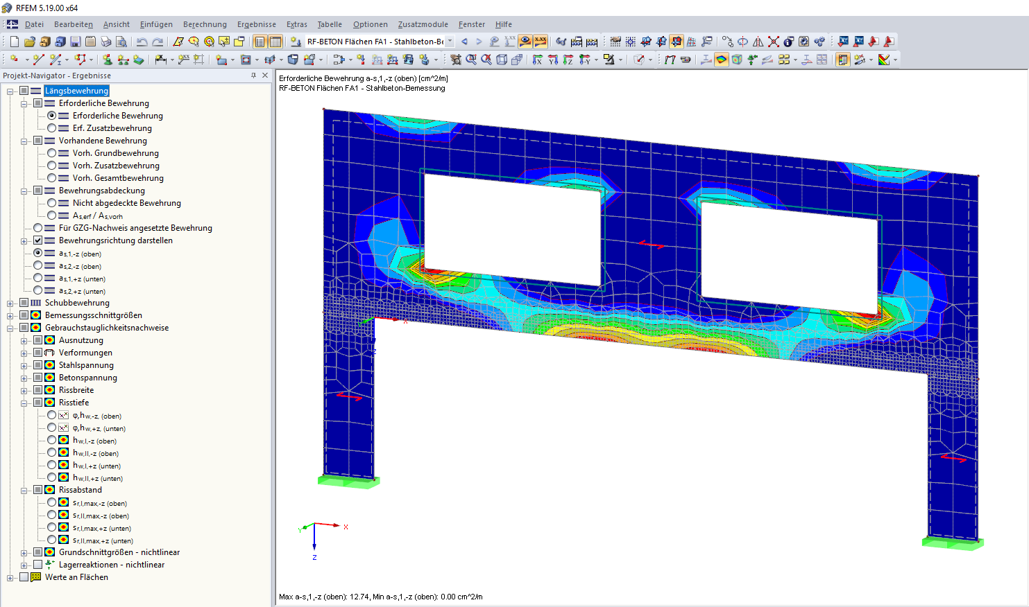Collapse the Rissabstand node
The width and height of the screenshot is (1029, 607).
[x=24, y=490]
